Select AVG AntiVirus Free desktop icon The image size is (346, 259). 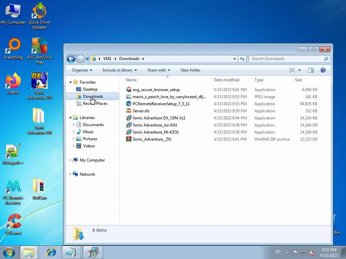40,51
